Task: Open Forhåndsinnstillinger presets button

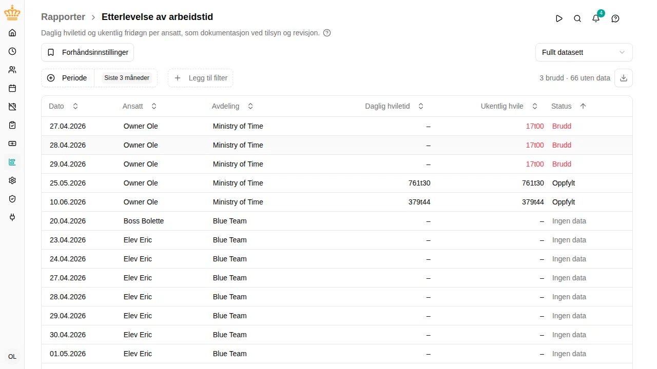Action: coord(88,52)
